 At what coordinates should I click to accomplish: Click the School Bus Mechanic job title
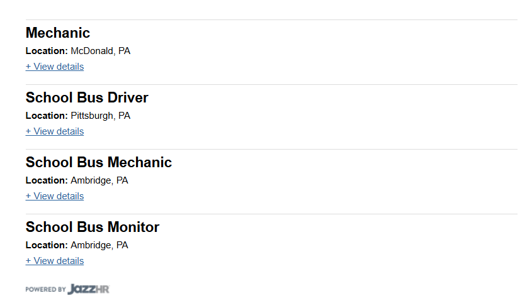click(x=99, y=162)
